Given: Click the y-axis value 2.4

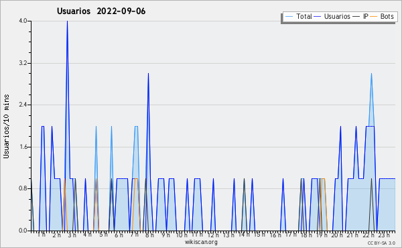Looking at the screenshot, I should (23, 105).
